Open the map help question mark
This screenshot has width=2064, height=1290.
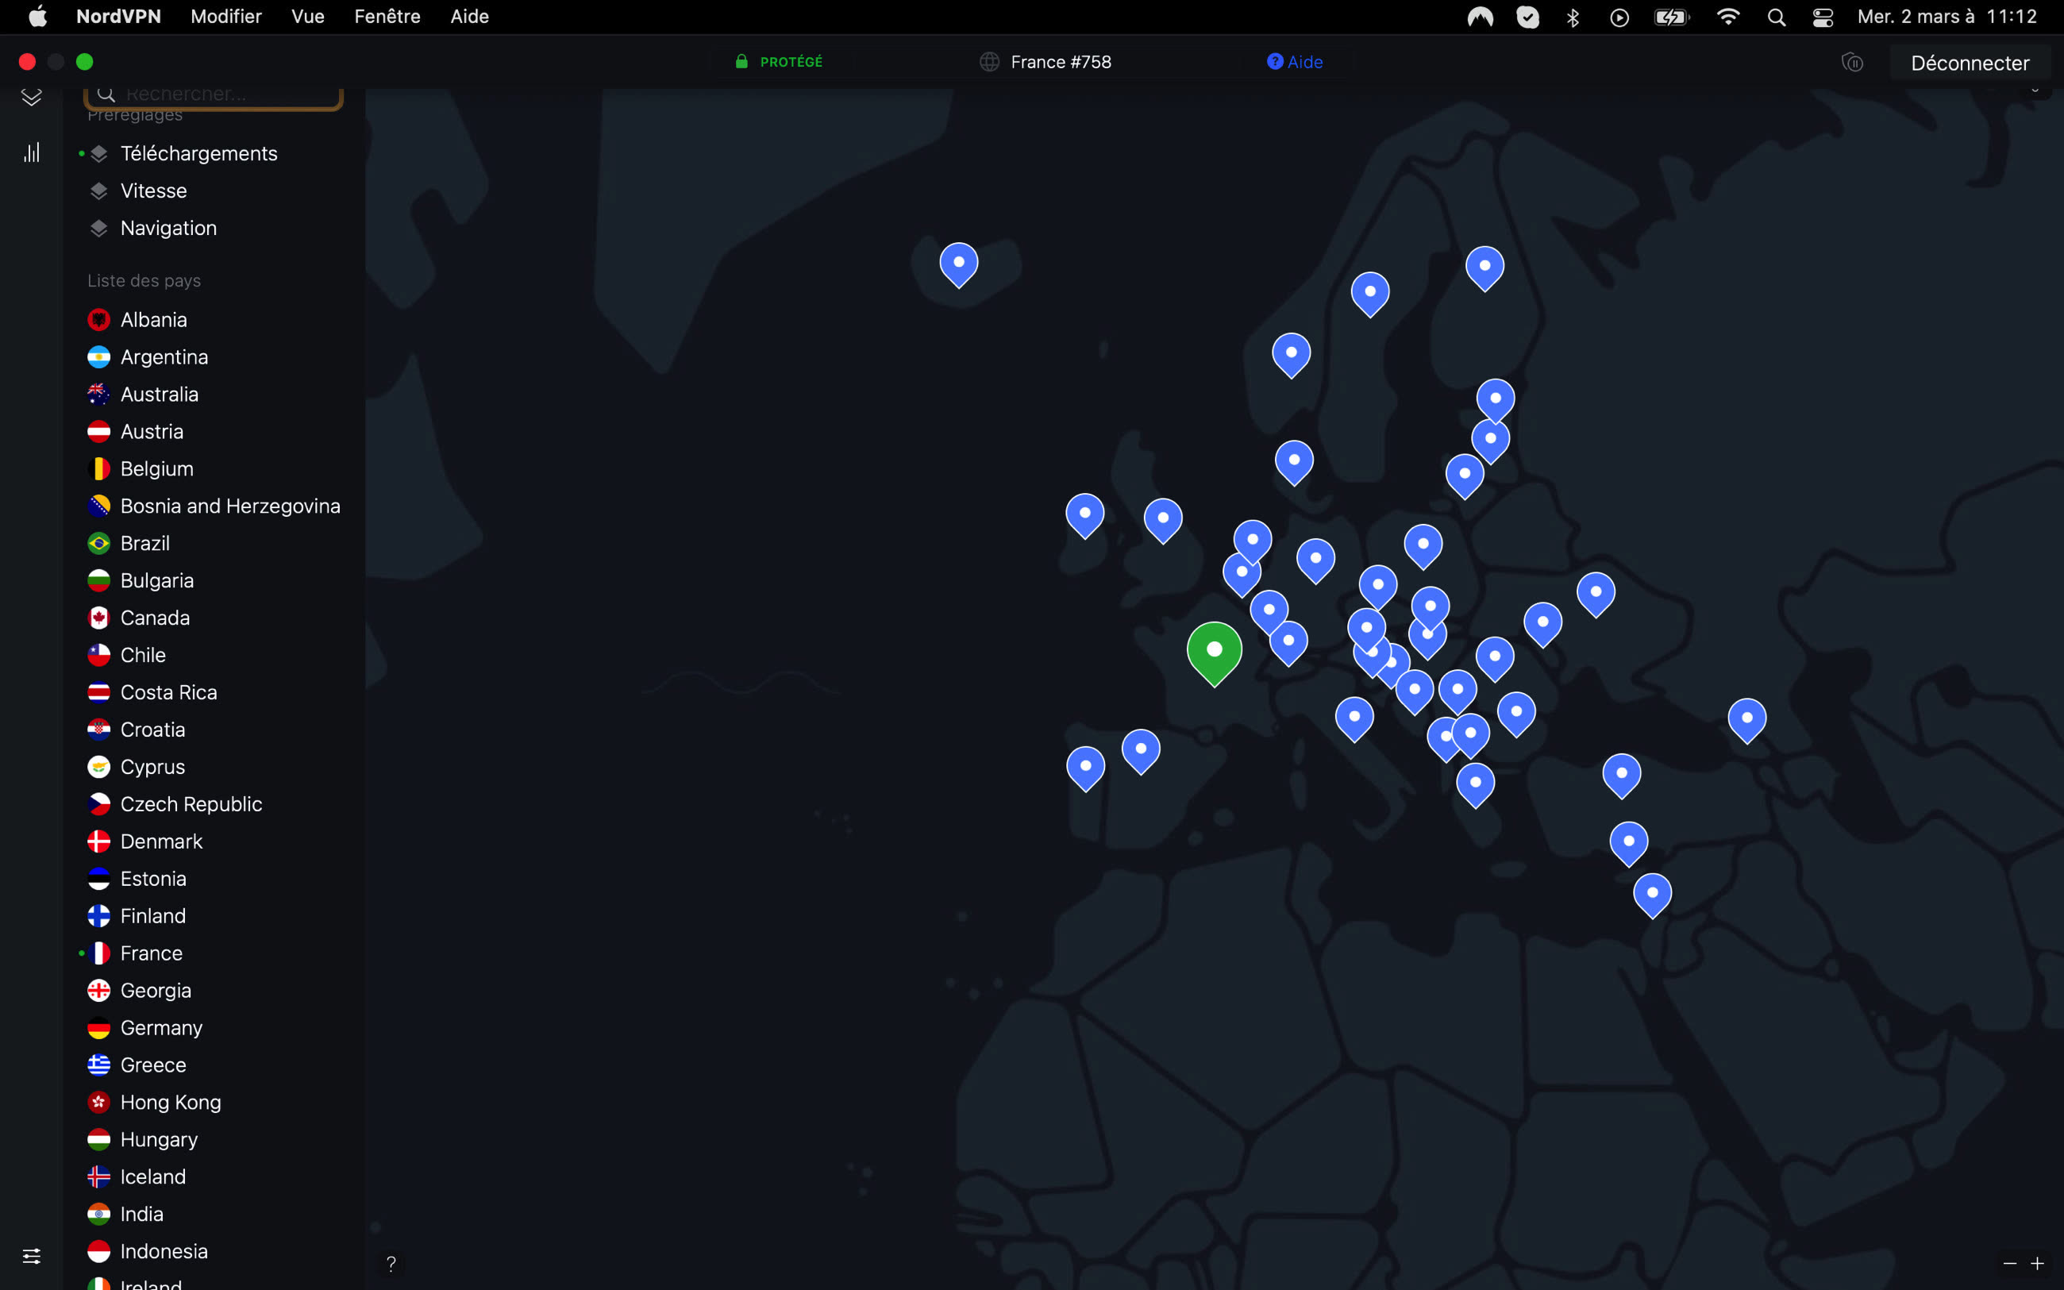[391, 1264]
